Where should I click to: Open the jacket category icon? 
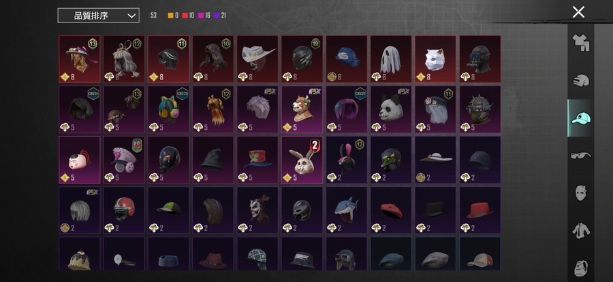(x=580, y=230)
